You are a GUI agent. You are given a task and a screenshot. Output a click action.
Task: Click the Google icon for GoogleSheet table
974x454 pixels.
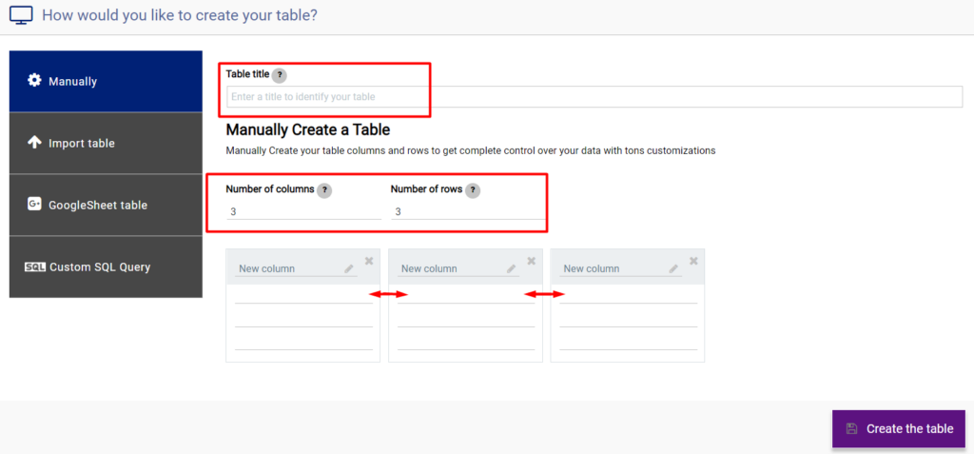coord(34,204)
